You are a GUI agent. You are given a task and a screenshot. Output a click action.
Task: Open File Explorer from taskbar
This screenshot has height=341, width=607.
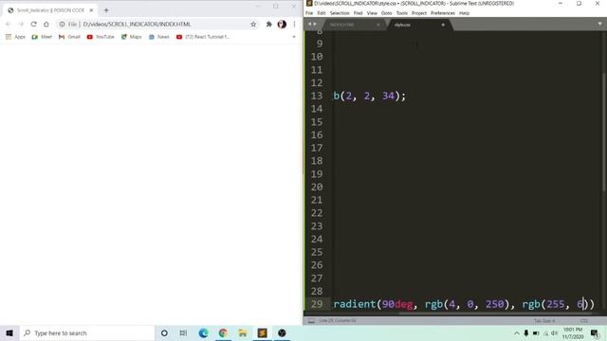[243, 332]
